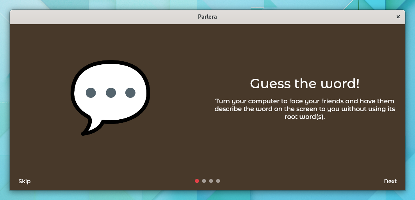Image resolution: width=415 pixels, height=200 pixels.
Task: Skip the onboarding tutorial
Action: click(24, 181)
